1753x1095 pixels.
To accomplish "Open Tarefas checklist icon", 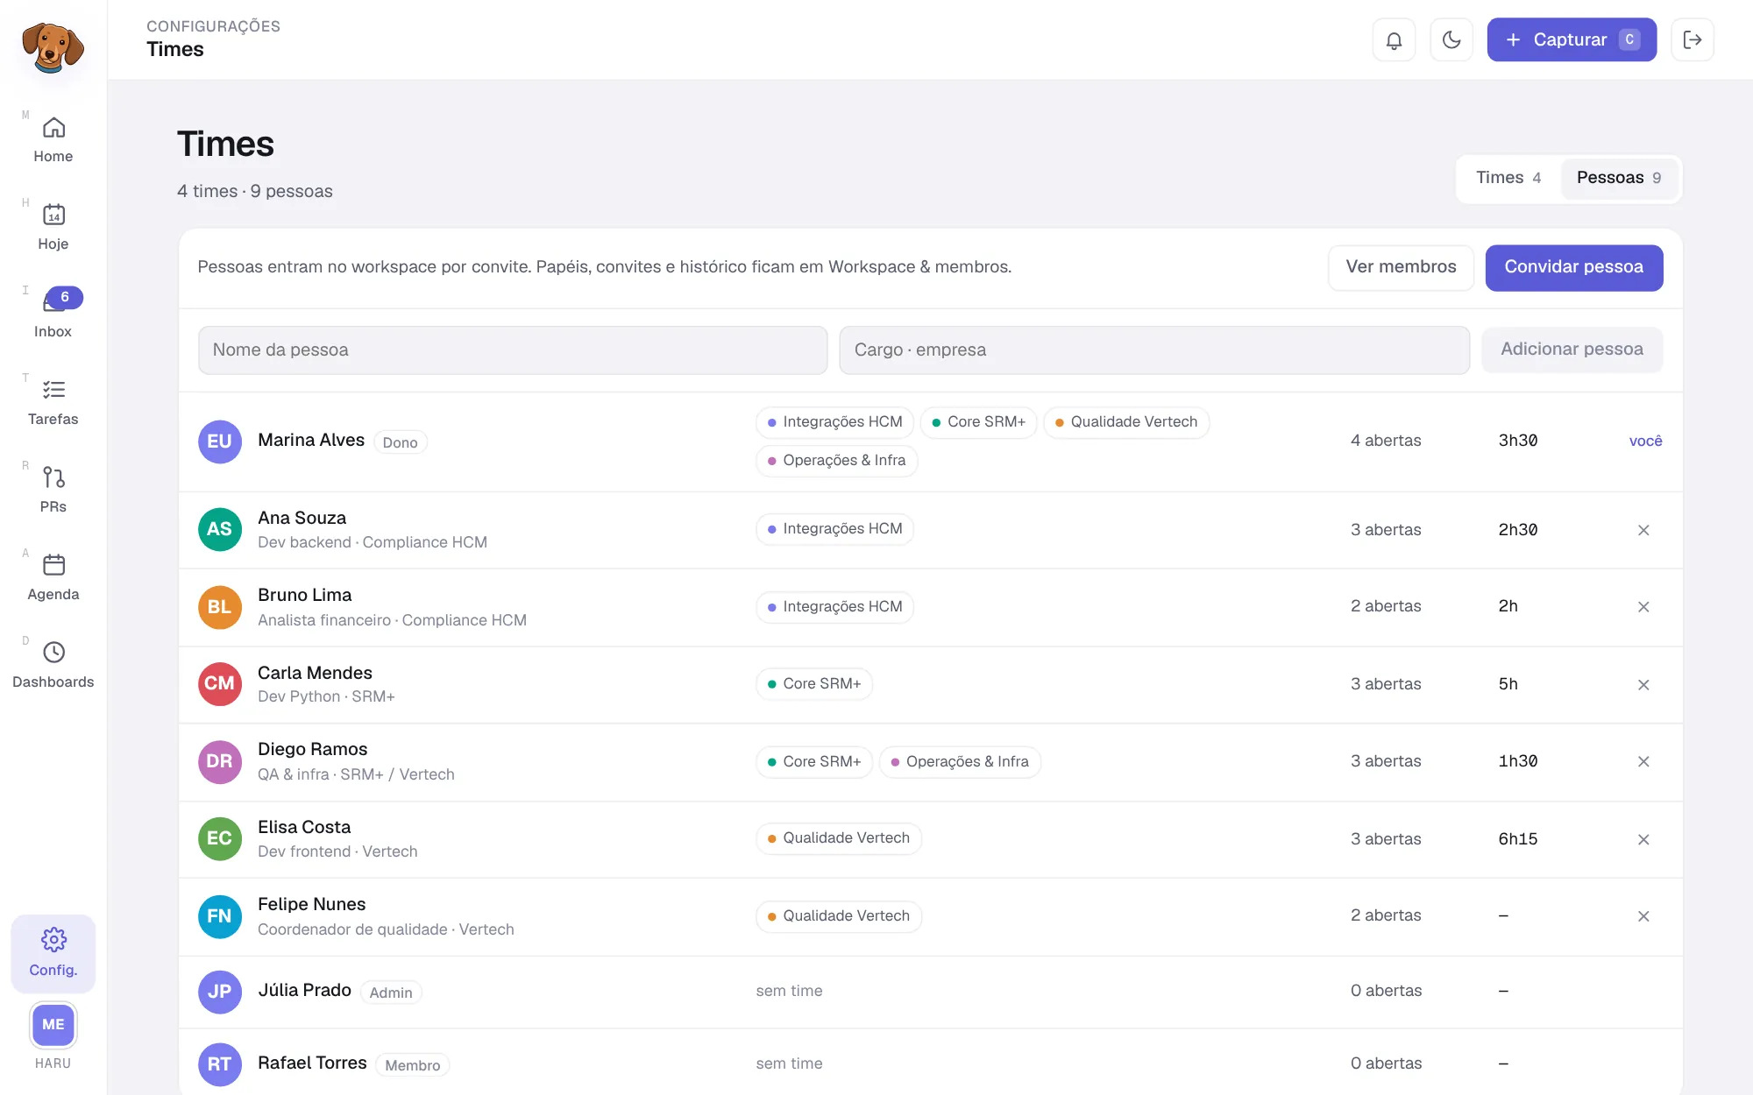I will coord(53,390).
